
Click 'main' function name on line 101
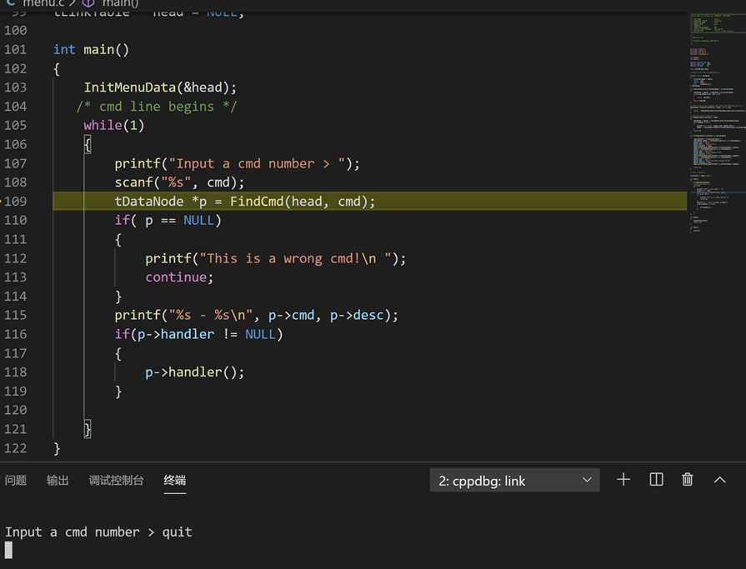pos(98,49)
